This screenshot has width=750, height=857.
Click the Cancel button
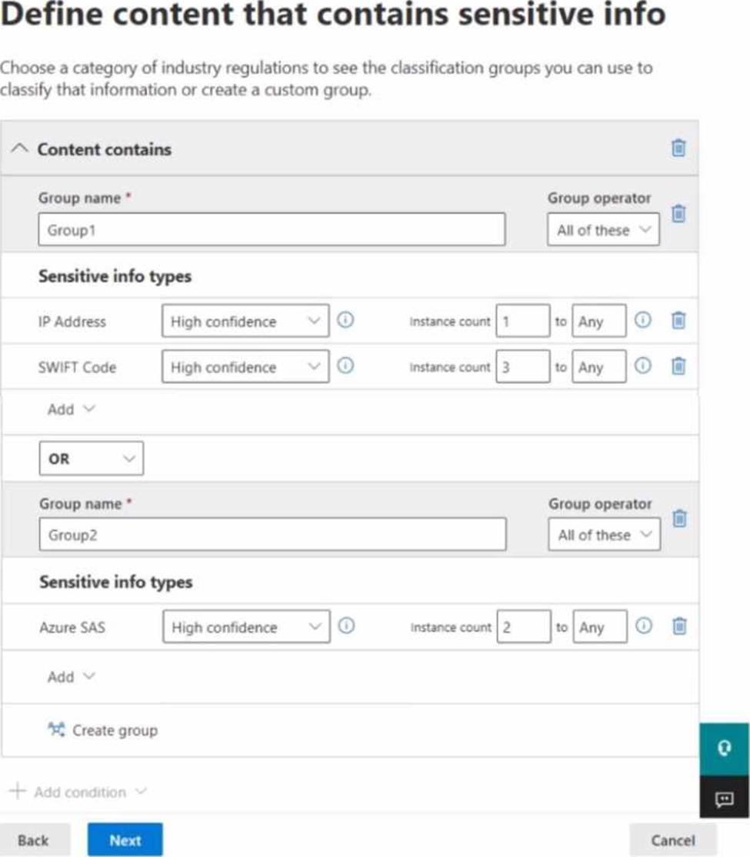pos(673,839)
